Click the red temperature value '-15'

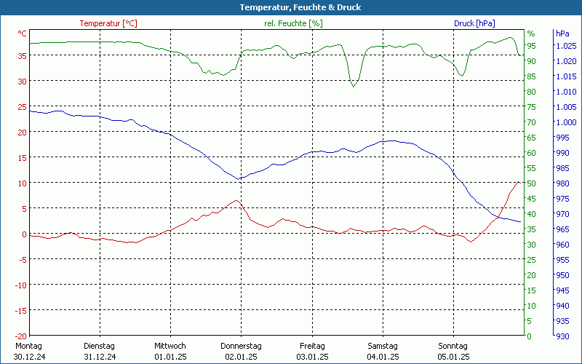21,311
